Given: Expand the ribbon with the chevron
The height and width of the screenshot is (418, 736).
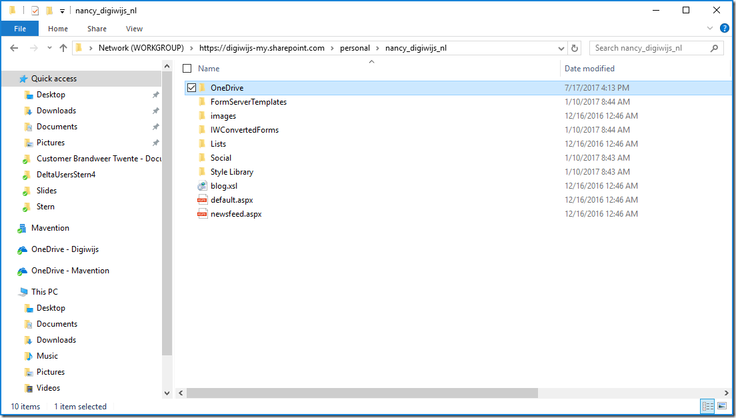Looking at the screenshot, I should pyautogui.click(x=710, y=28).
